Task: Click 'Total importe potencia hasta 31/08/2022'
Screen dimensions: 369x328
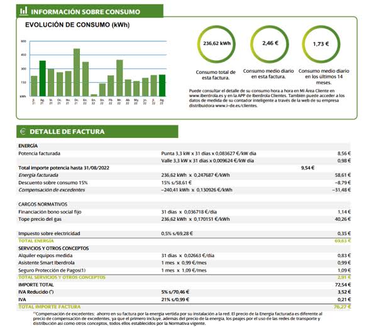Action: [63, 168]
